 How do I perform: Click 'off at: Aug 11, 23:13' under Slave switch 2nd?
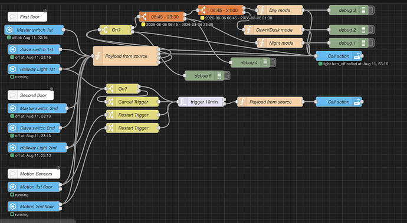tap(32, 136)
